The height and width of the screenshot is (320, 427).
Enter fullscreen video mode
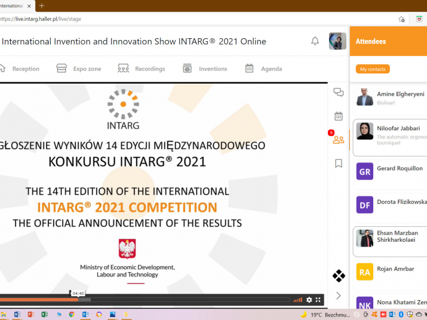point(318,300)
